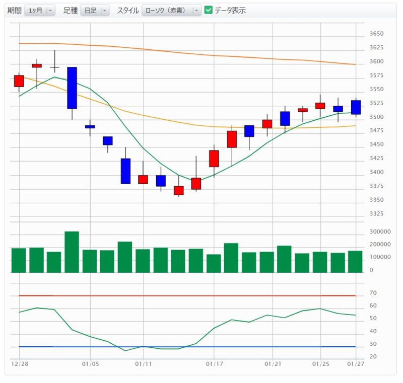Image resolution: width=403 pixels, height=383 pixels.
Task: Click the large blue candlestick near 3550
Action: 72,88
